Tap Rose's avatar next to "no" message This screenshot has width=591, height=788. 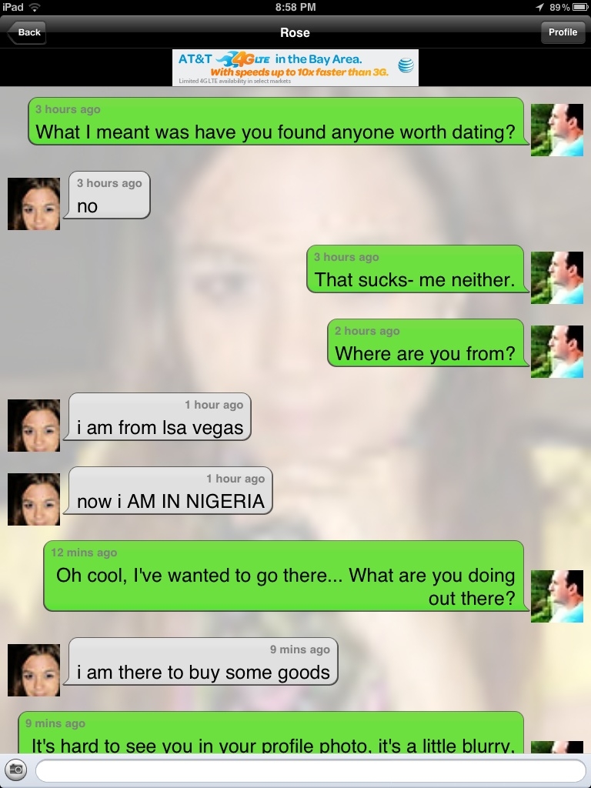pos(34,203)
